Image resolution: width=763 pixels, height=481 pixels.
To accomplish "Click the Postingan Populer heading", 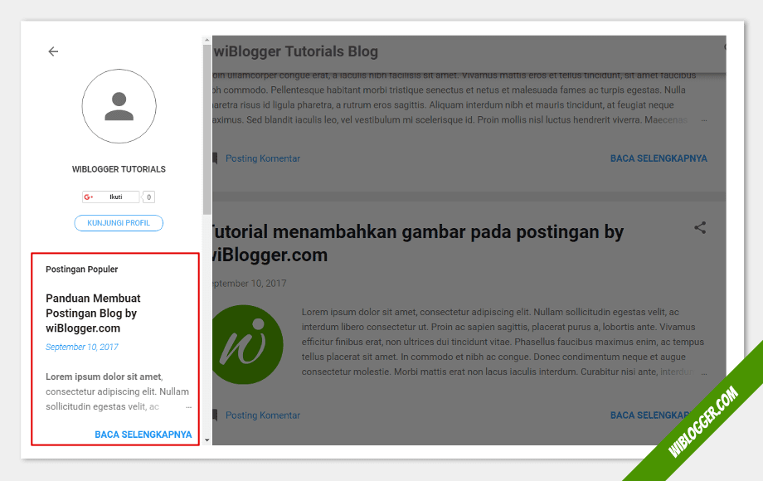I will (x=82, y=269).
